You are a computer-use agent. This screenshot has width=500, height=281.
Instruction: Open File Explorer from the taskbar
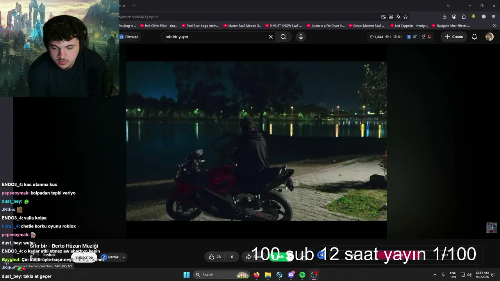click(x=268, y=275)
